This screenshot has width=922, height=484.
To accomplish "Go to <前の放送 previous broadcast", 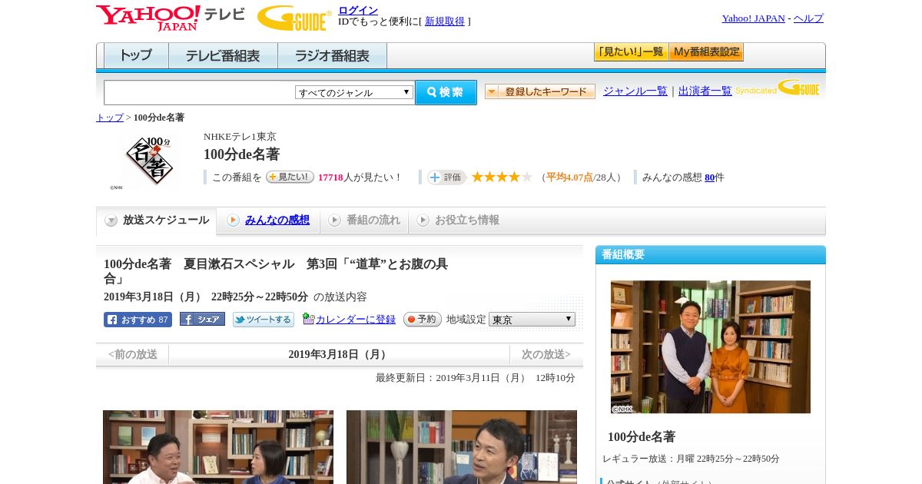I will (x=133, y=354).
